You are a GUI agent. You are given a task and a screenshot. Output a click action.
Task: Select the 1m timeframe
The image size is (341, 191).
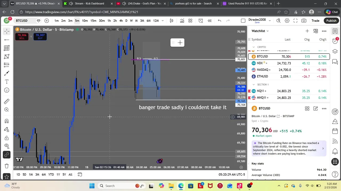tap(56, 21)
